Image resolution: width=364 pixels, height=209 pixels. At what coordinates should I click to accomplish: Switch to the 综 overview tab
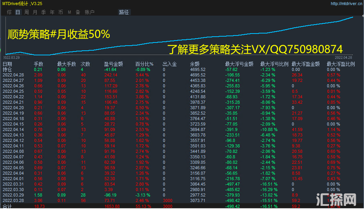[x=9, y=12]
